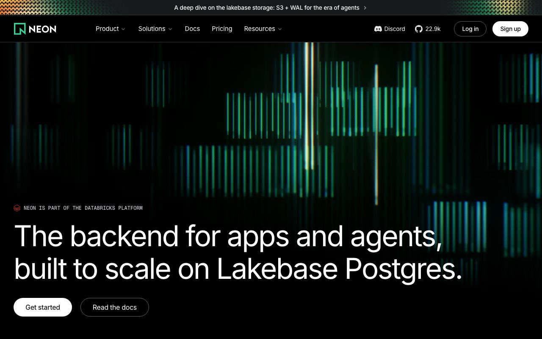Click the Log in button
Screen dimensions: 542x339
[x=470, y=29]
